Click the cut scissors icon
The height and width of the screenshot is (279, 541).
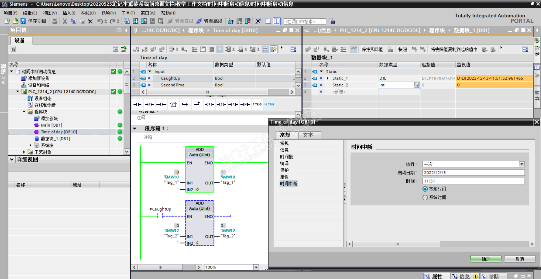tap(65, 21)
